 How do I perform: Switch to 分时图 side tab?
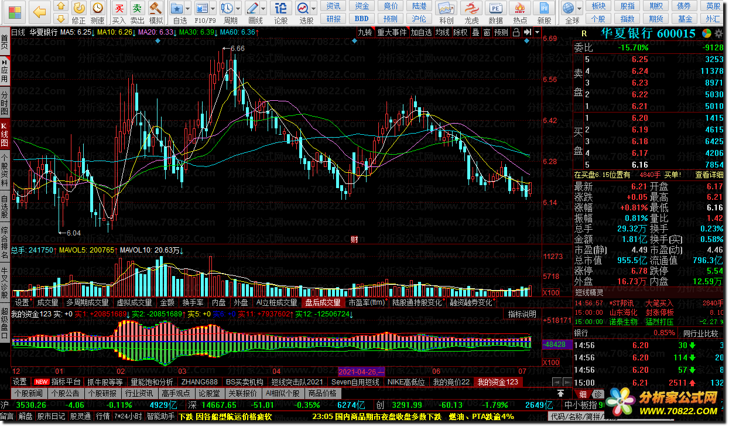[5, 103]
